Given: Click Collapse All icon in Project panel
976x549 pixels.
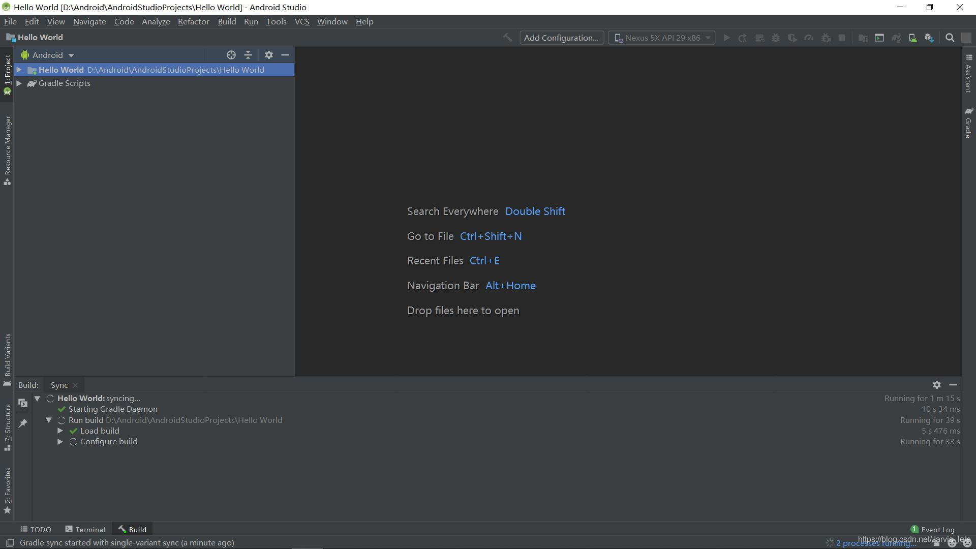Looking at the screenshot, I should tap(248, 55).
